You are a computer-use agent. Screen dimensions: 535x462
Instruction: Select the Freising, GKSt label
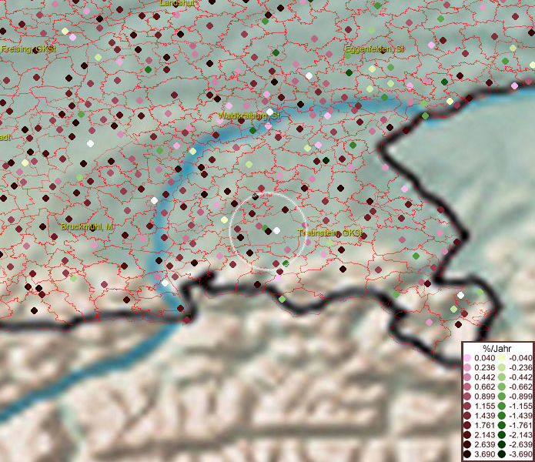(x=28, y=49)
